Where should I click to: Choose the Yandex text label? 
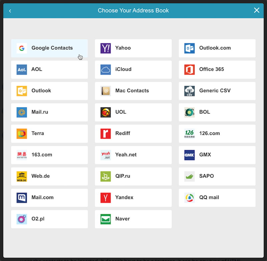coord(124,197)
